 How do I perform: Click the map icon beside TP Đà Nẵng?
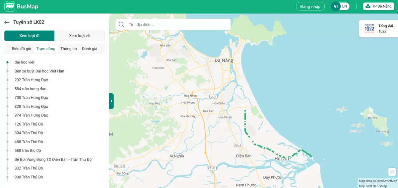[368, 6]
